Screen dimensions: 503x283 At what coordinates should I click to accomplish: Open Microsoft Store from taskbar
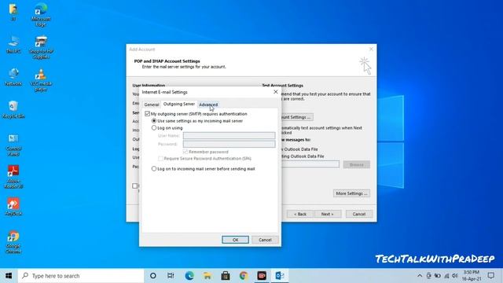click(x=226, y=276)
